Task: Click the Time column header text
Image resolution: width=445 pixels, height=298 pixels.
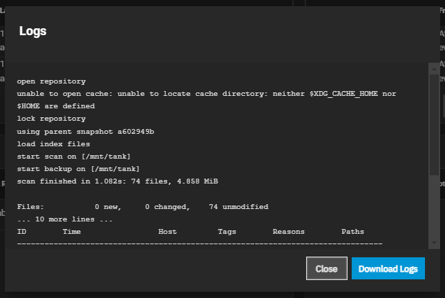Action: point(72,231)
